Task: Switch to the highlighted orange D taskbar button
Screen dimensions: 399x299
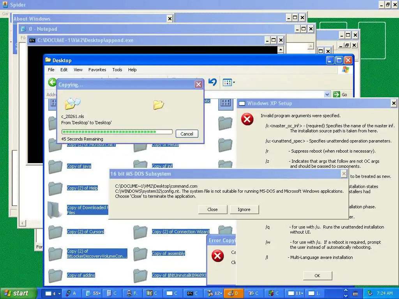Action: (x=233, y=293)
